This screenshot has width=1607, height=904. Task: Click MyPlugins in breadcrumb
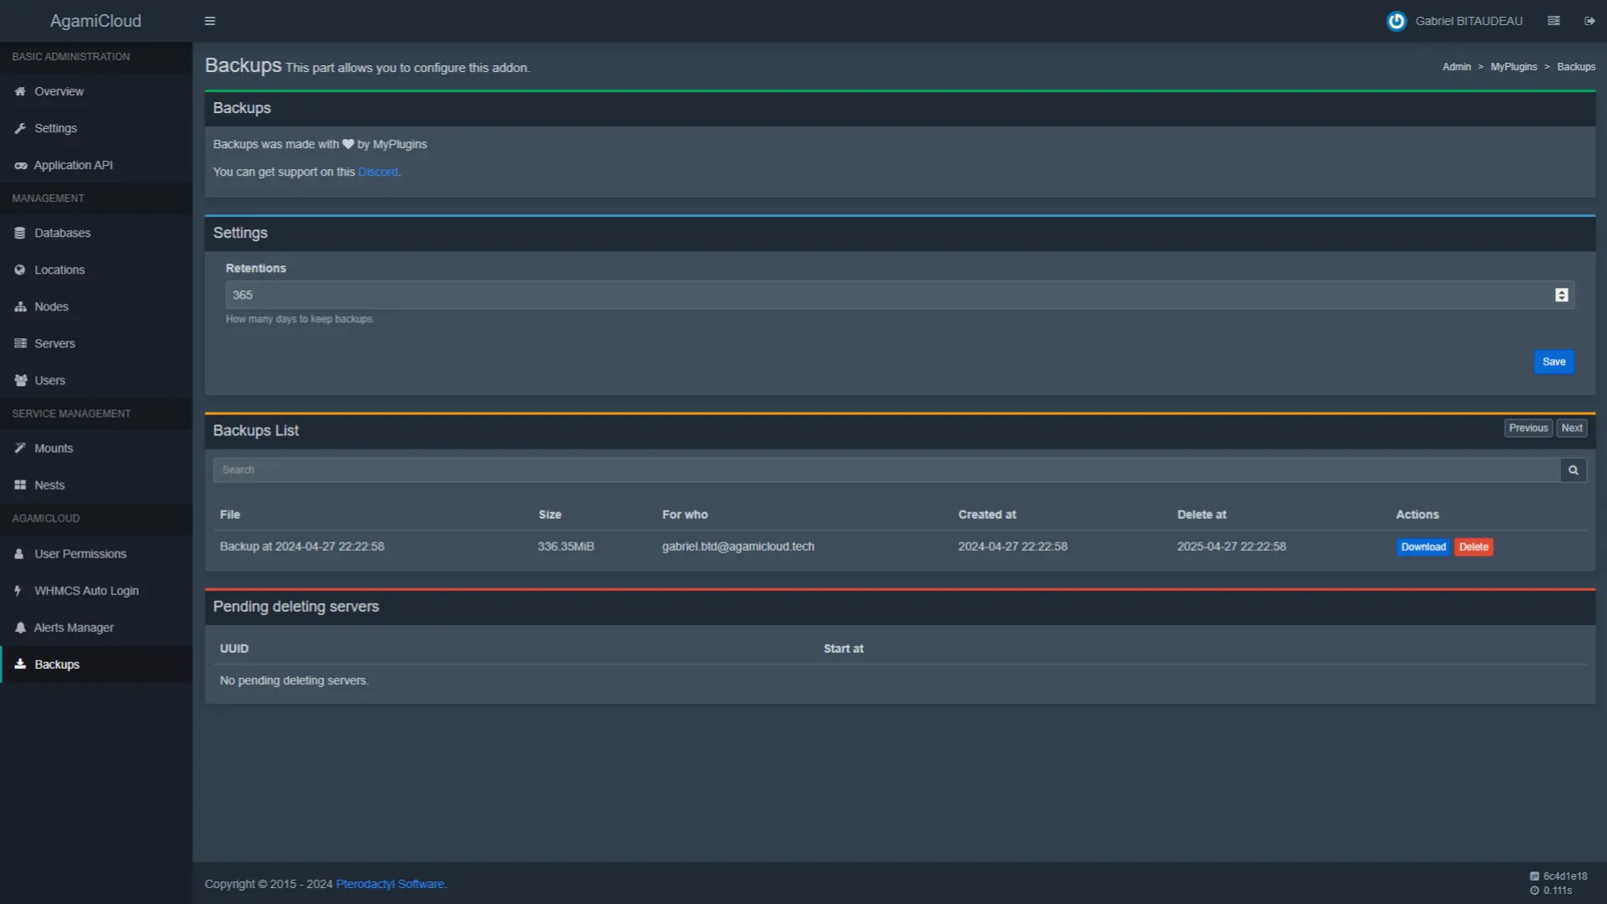coord(1513,67)
